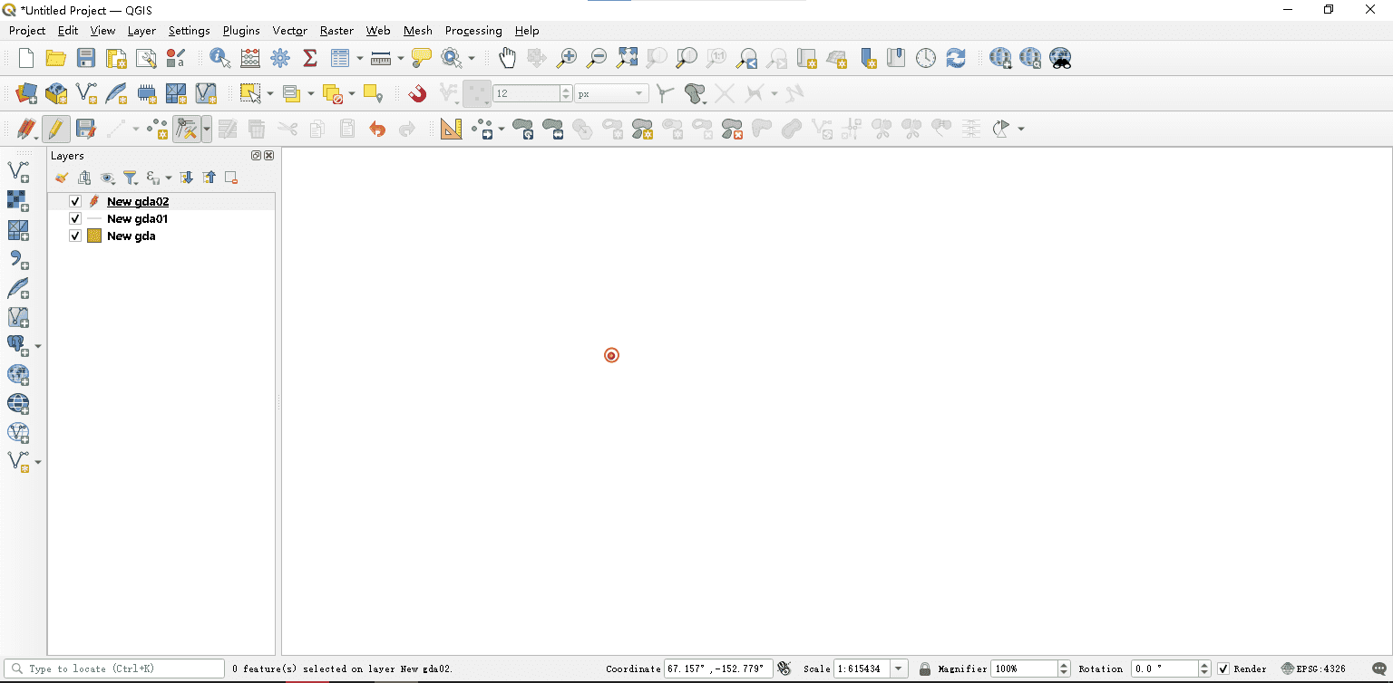Open Layer Styling panel paintbrush icon

[x=62, y=178]
